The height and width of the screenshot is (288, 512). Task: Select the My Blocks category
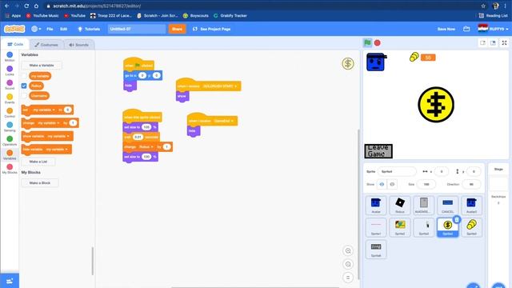10,169
